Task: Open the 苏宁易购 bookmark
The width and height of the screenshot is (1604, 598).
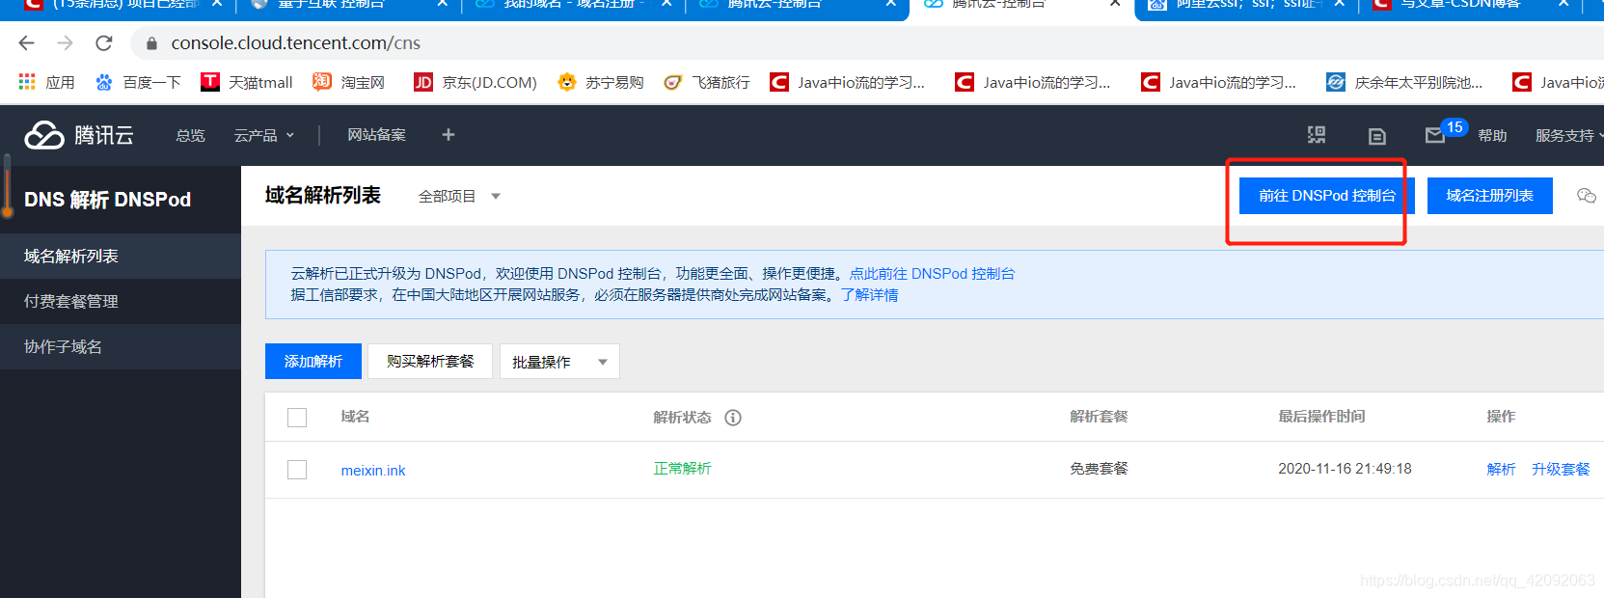Action: click(x=600, y=82)
